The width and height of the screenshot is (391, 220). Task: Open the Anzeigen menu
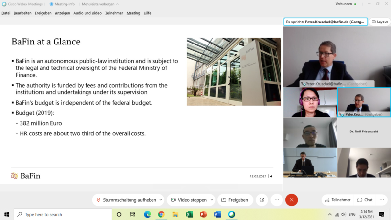pyautogui.click(x=63, y=13)
